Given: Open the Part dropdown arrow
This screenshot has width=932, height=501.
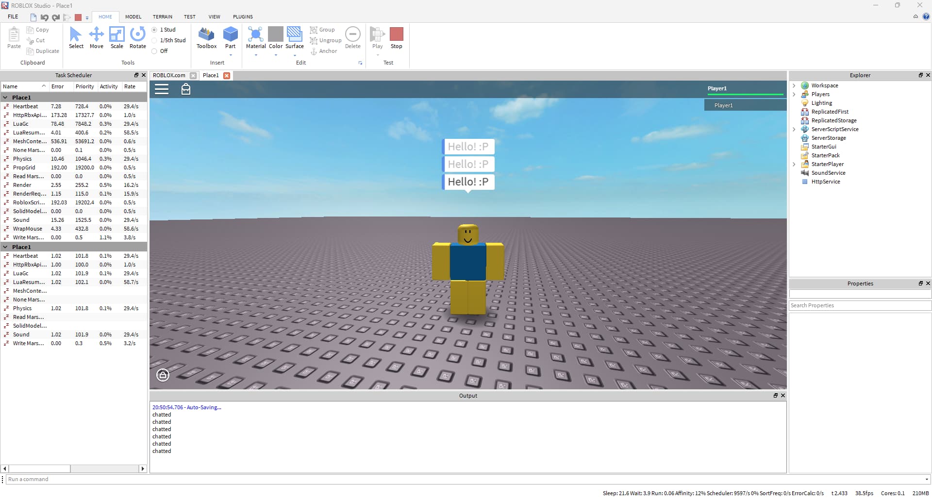Looking at the screenshot, I should [x=231, y=55].
